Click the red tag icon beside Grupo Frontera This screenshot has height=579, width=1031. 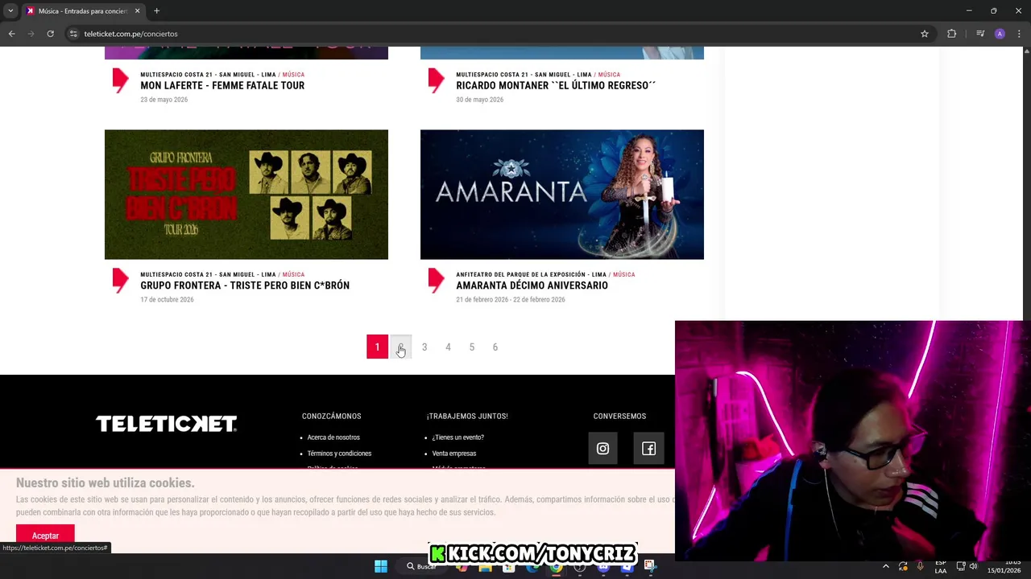(x=120, y=281)
